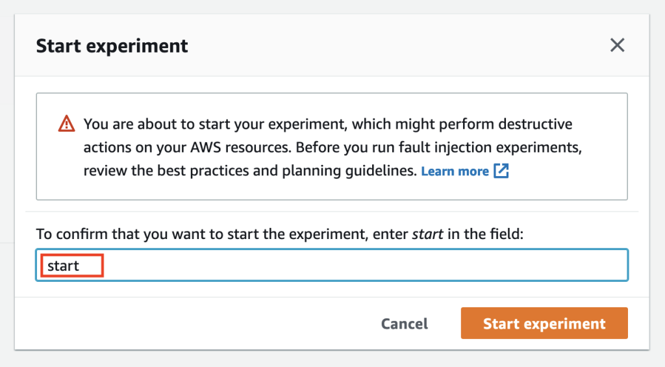Follow the Learn more link
The width and height of the screenshot is (665, 367).
pos(455,171)
